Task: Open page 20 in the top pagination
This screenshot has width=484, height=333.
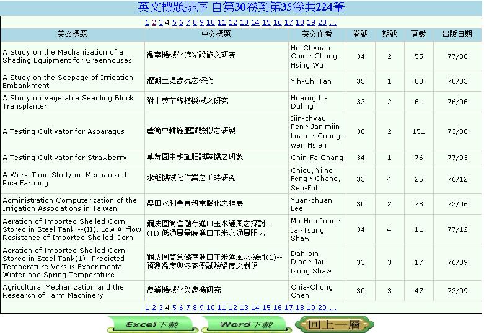Action: [322, 22]
